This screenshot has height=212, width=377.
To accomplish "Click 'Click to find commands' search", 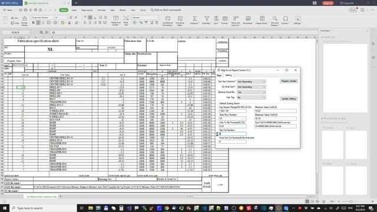I will (166, 10).
